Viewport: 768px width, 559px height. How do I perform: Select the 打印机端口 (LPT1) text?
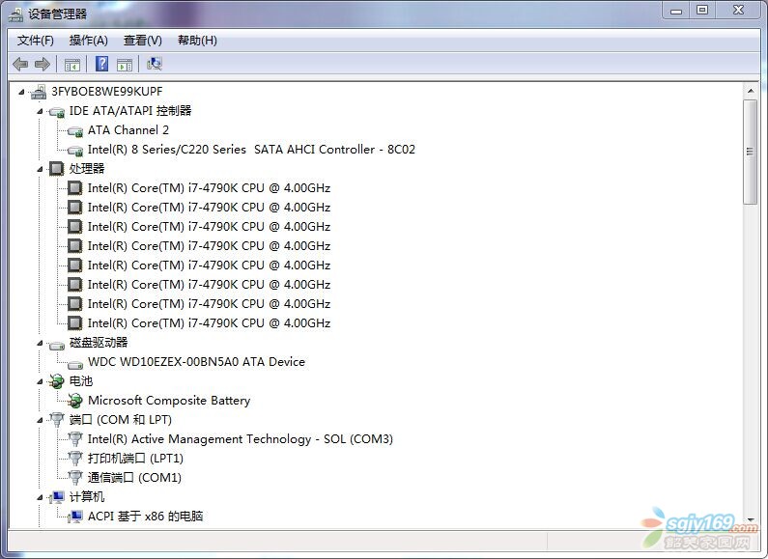pos(135,459)
